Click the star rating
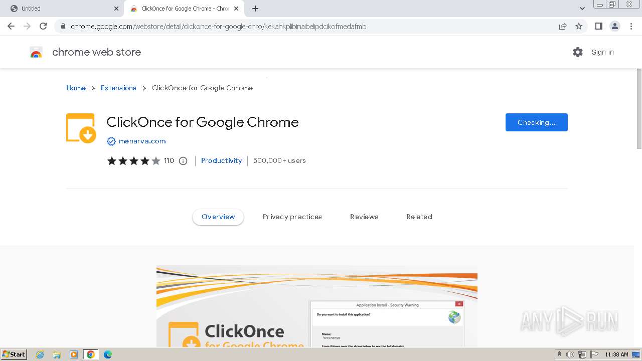Viewport: 642px width, 361px height. point(133,161)
